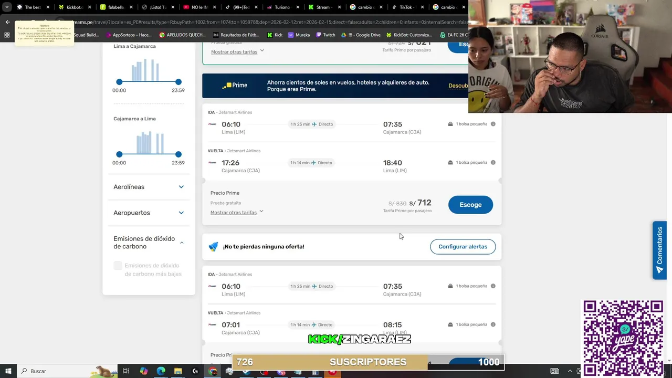Click 'Precio Prime' label in the S/ 712 card

(225, 193)
